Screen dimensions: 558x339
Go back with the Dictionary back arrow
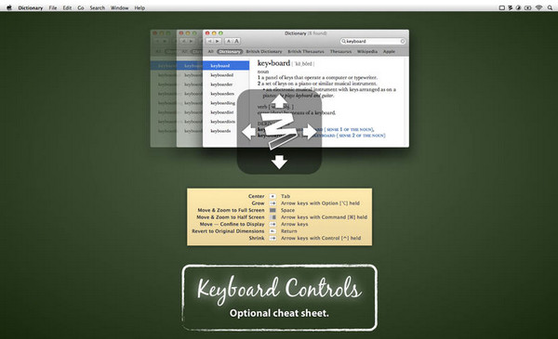click(x=210, y=41)
